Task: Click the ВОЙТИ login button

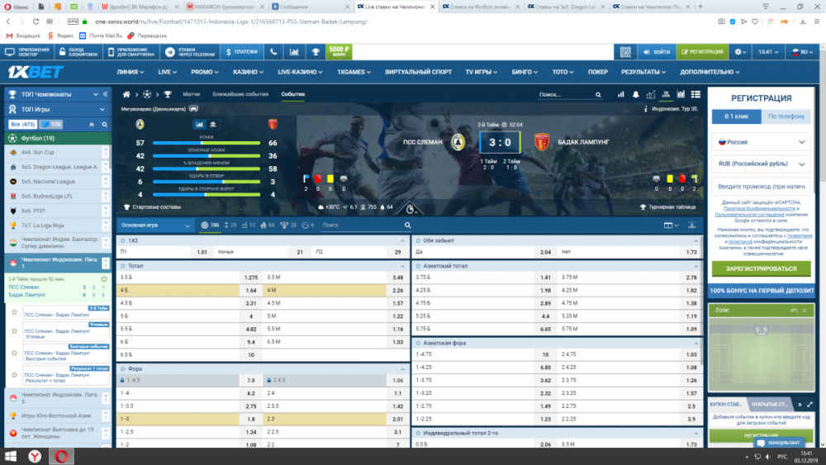Action: click(x=656, y=52)
